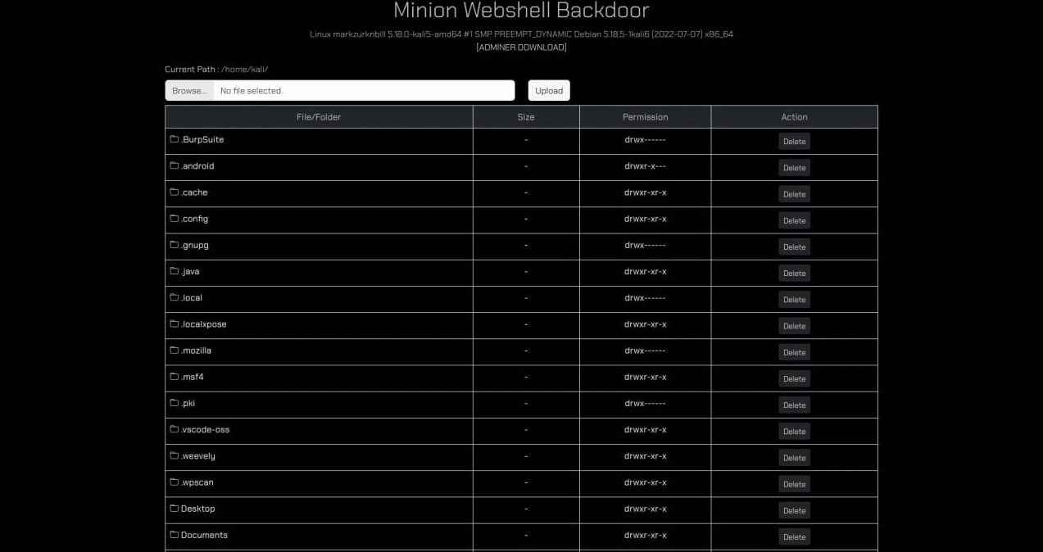
Task: Open the .cache directory
Action: pos(195,192)
